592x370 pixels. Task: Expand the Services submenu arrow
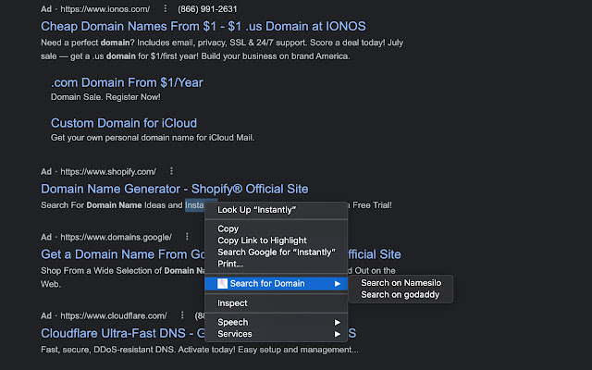point(337,334)
